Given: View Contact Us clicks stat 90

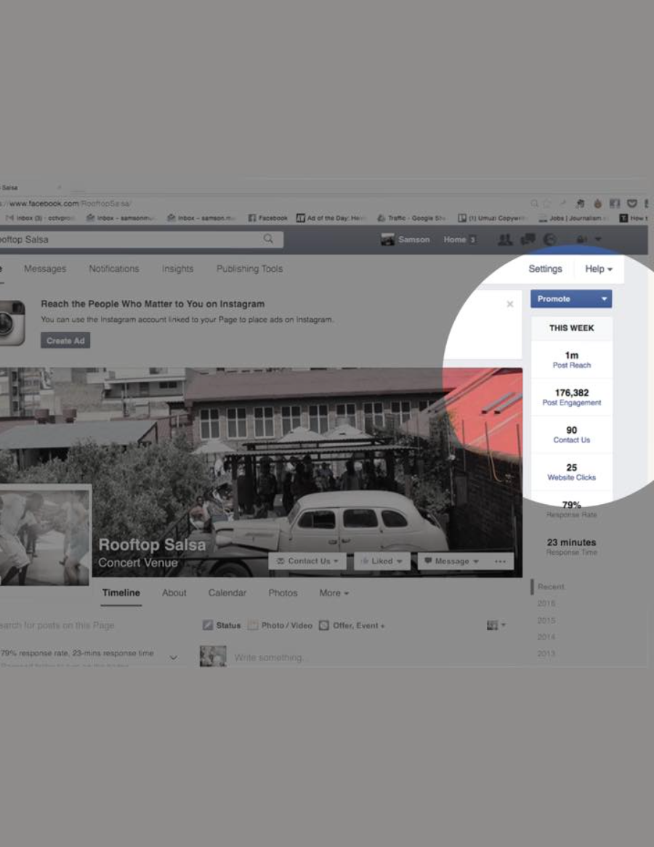Looking at the screenshot, I should tap(571, 434).
